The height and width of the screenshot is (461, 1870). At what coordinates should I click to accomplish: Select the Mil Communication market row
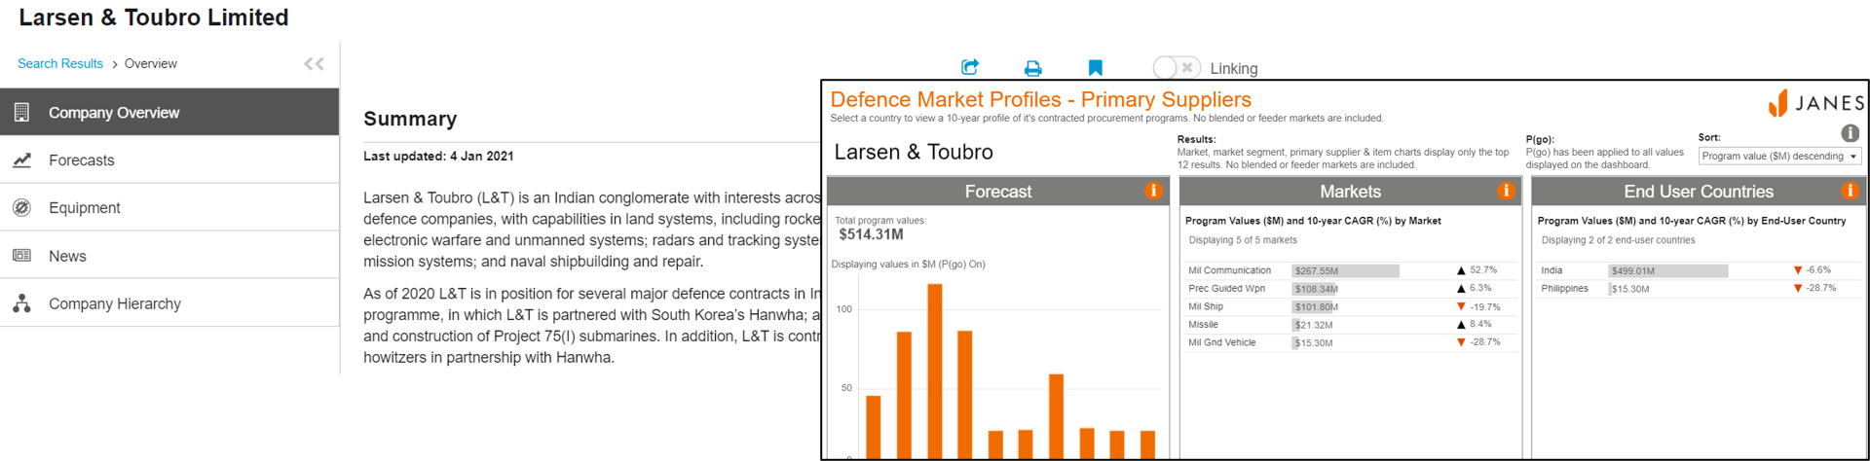point(1349,270)
